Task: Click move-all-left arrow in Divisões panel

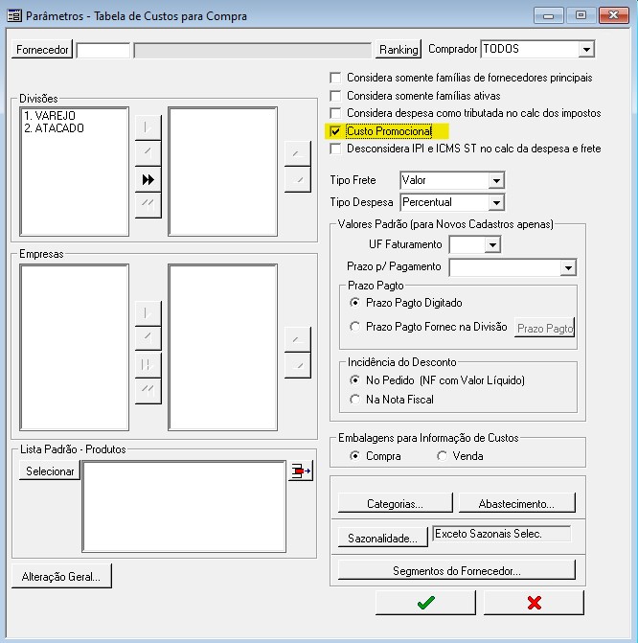Action: [148, 205]
